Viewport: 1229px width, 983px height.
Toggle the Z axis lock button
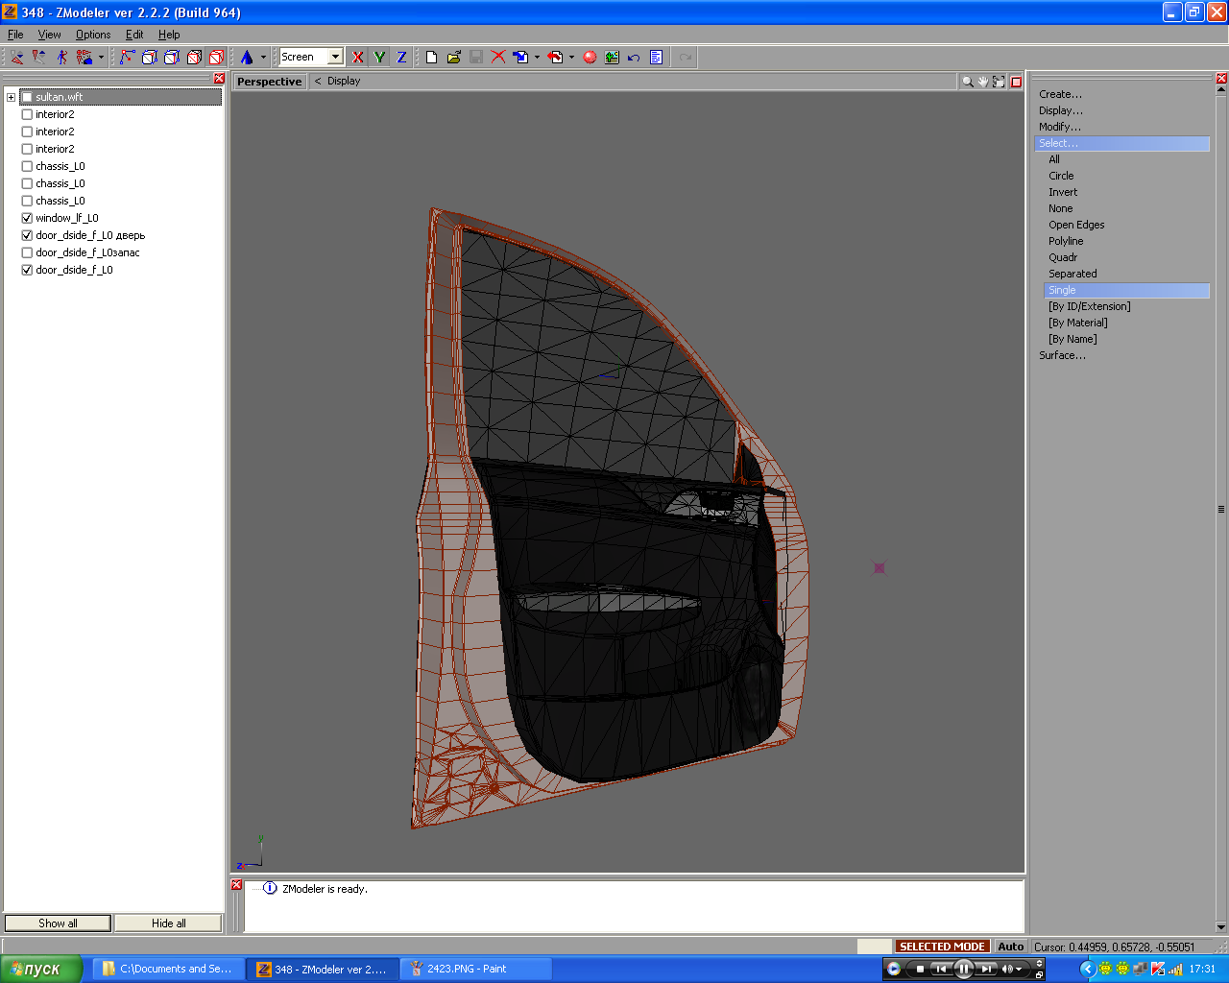401,58
